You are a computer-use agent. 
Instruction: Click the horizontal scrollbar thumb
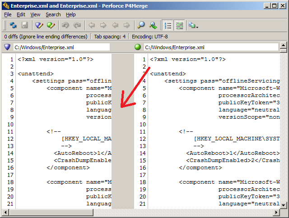coord(51,212)
